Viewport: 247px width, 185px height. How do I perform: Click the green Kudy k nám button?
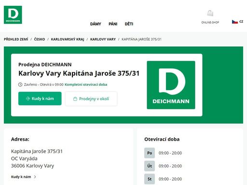click(x=40, y=98)
